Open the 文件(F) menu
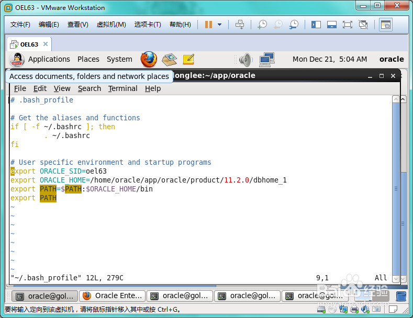413x318 pixels. pyautogui.click(x=20, y=25)
